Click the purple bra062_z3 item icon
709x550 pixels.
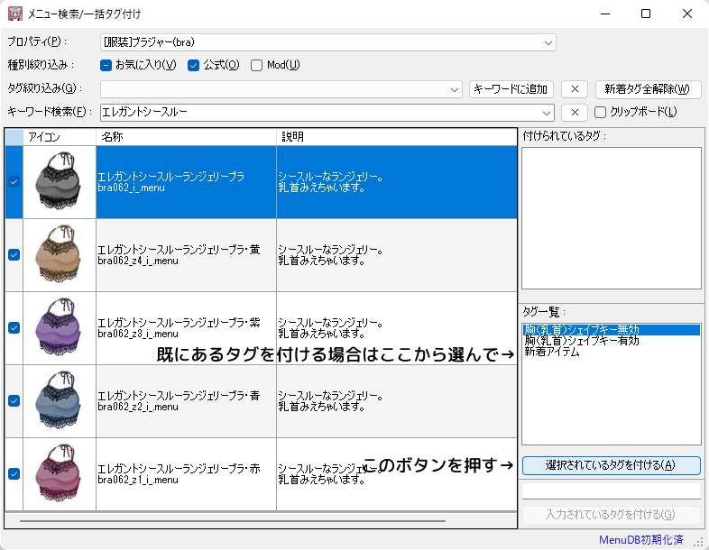(60, 328)
